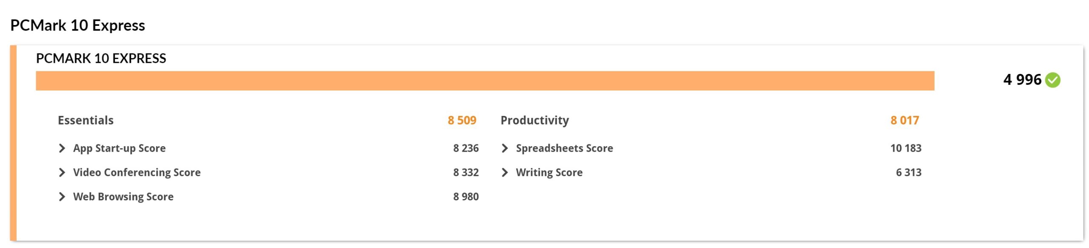Click the App Start-up Score label
The height and width of the screenshot is (248, 1089).
(119, 148)
